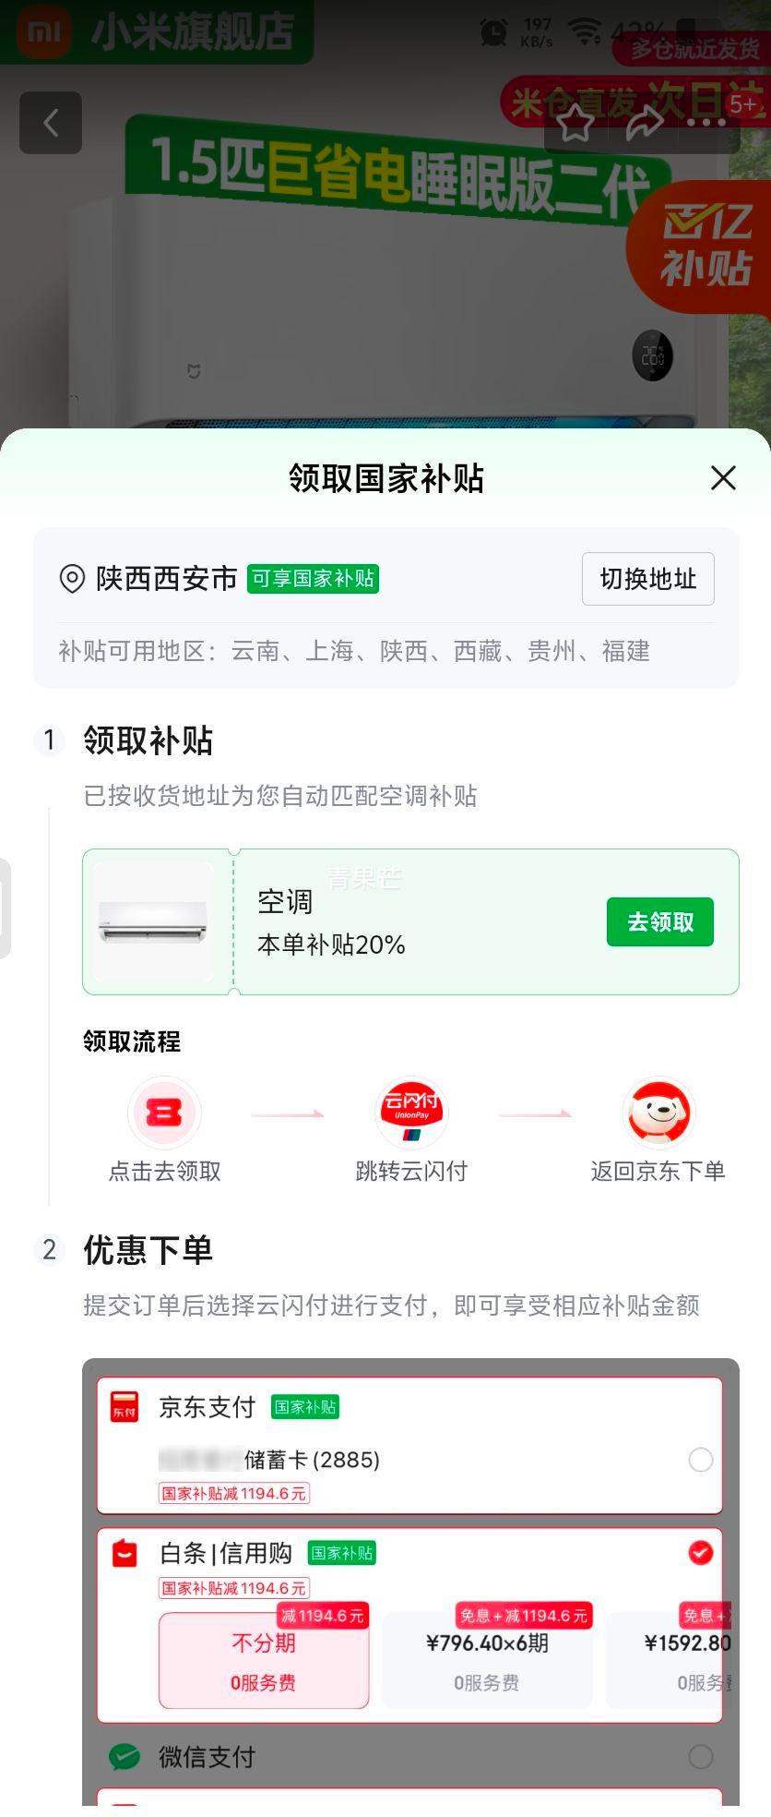This screenshot has width=771, height=1817.
Task: Tap the location pin icon
Action: click(72, 579)
